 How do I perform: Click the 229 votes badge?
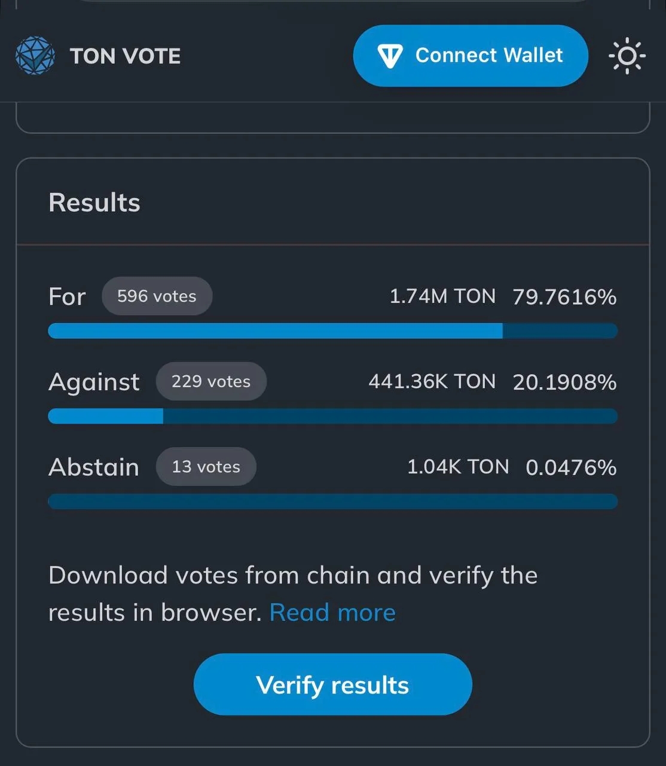tap(211, 381)
